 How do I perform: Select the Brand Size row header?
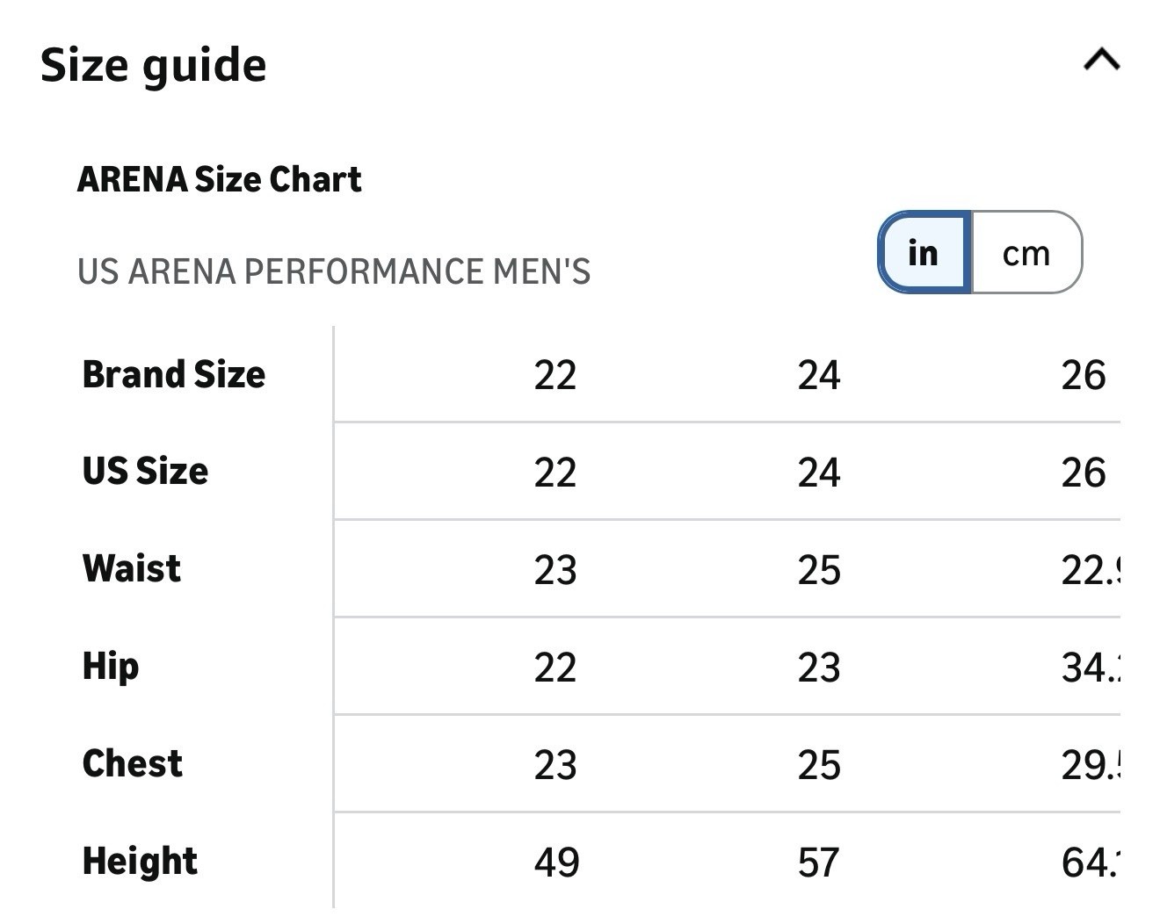click(x=173, y=375)
